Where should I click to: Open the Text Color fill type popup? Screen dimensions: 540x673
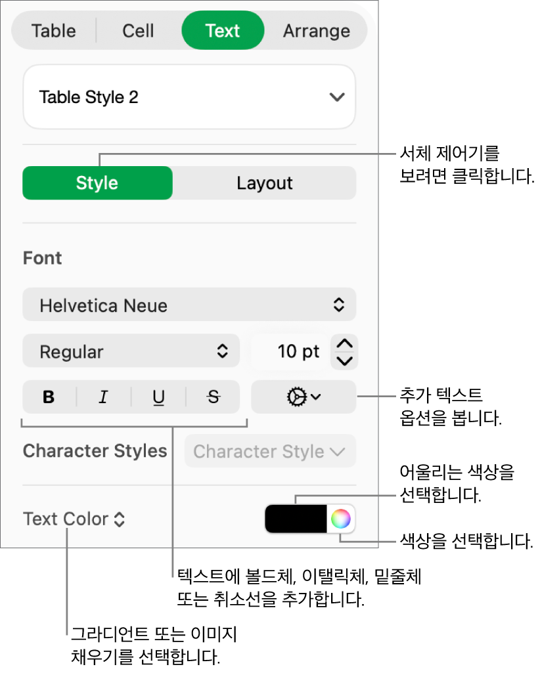pos(74,519)
